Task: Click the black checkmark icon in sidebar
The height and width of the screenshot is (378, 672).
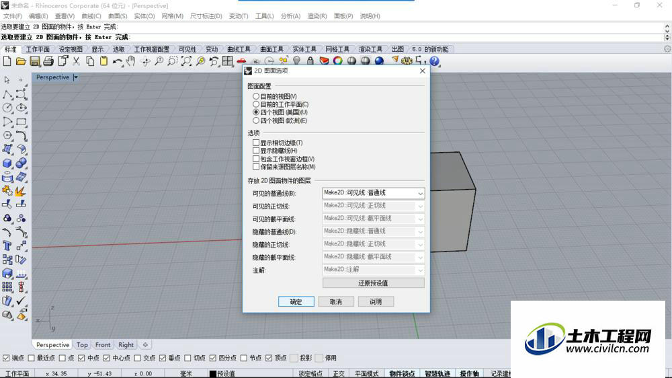Action: point(21,301)
